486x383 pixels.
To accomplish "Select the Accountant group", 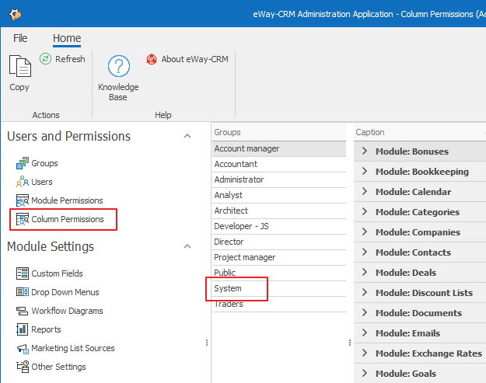I will pyautogui.click(x=279, y=165).
